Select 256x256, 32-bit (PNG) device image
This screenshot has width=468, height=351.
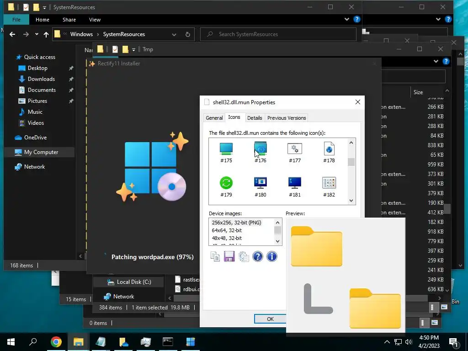tap(236, 223)
